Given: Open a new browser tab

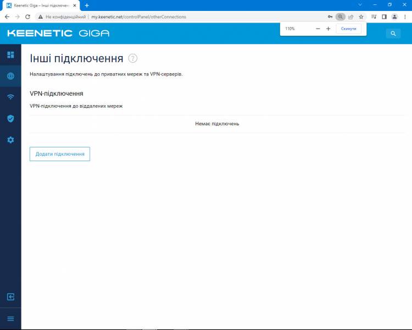Looking at the screenshot, I should point(87,5).
